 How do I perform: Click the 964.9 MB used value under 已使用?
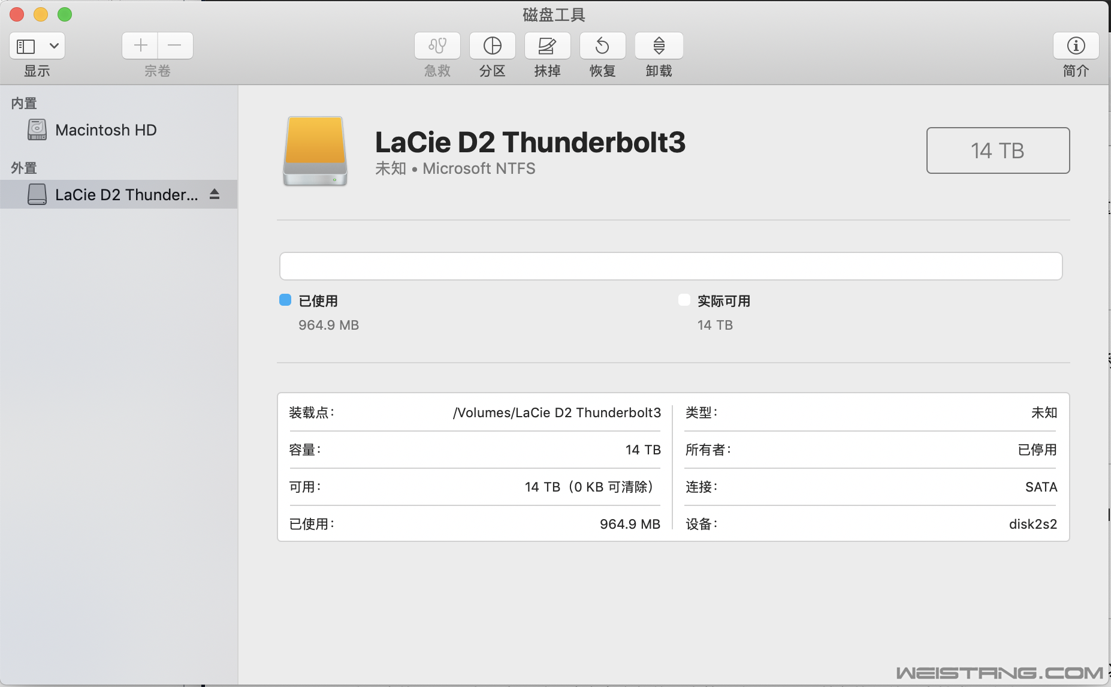[329, 325]
